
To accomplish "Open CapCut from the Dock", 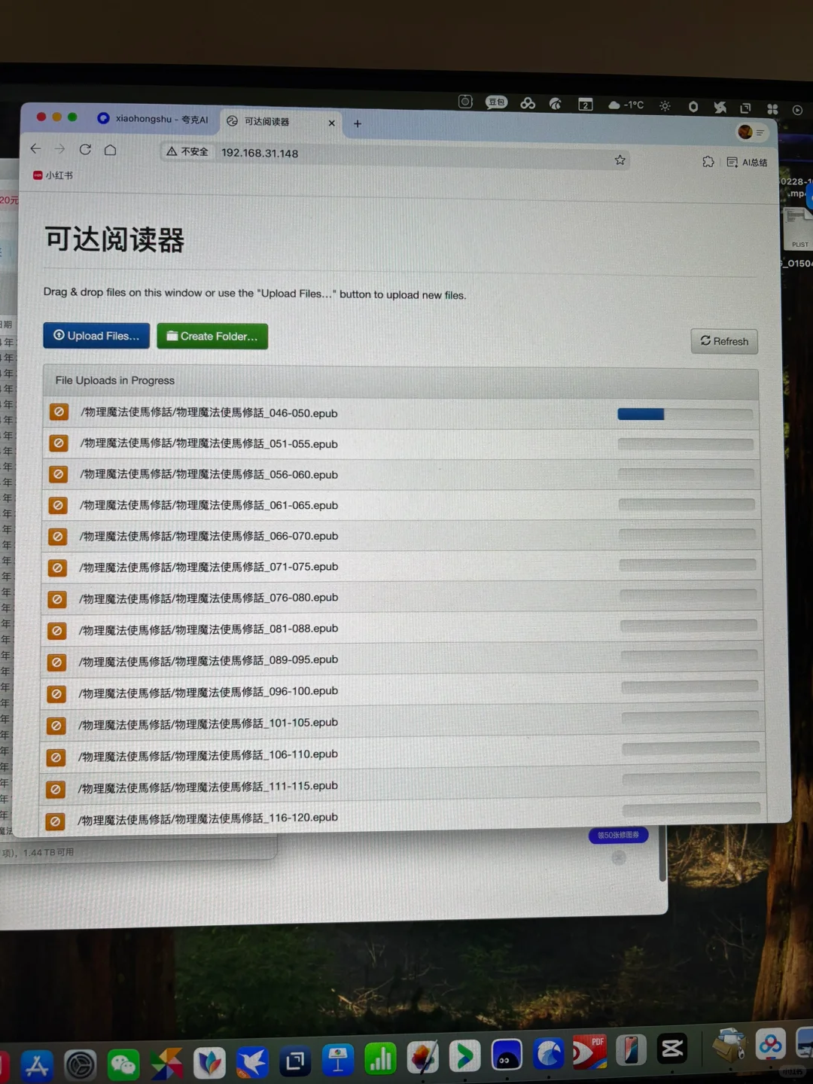I will pyautogui.click(x=671, y=1049).
